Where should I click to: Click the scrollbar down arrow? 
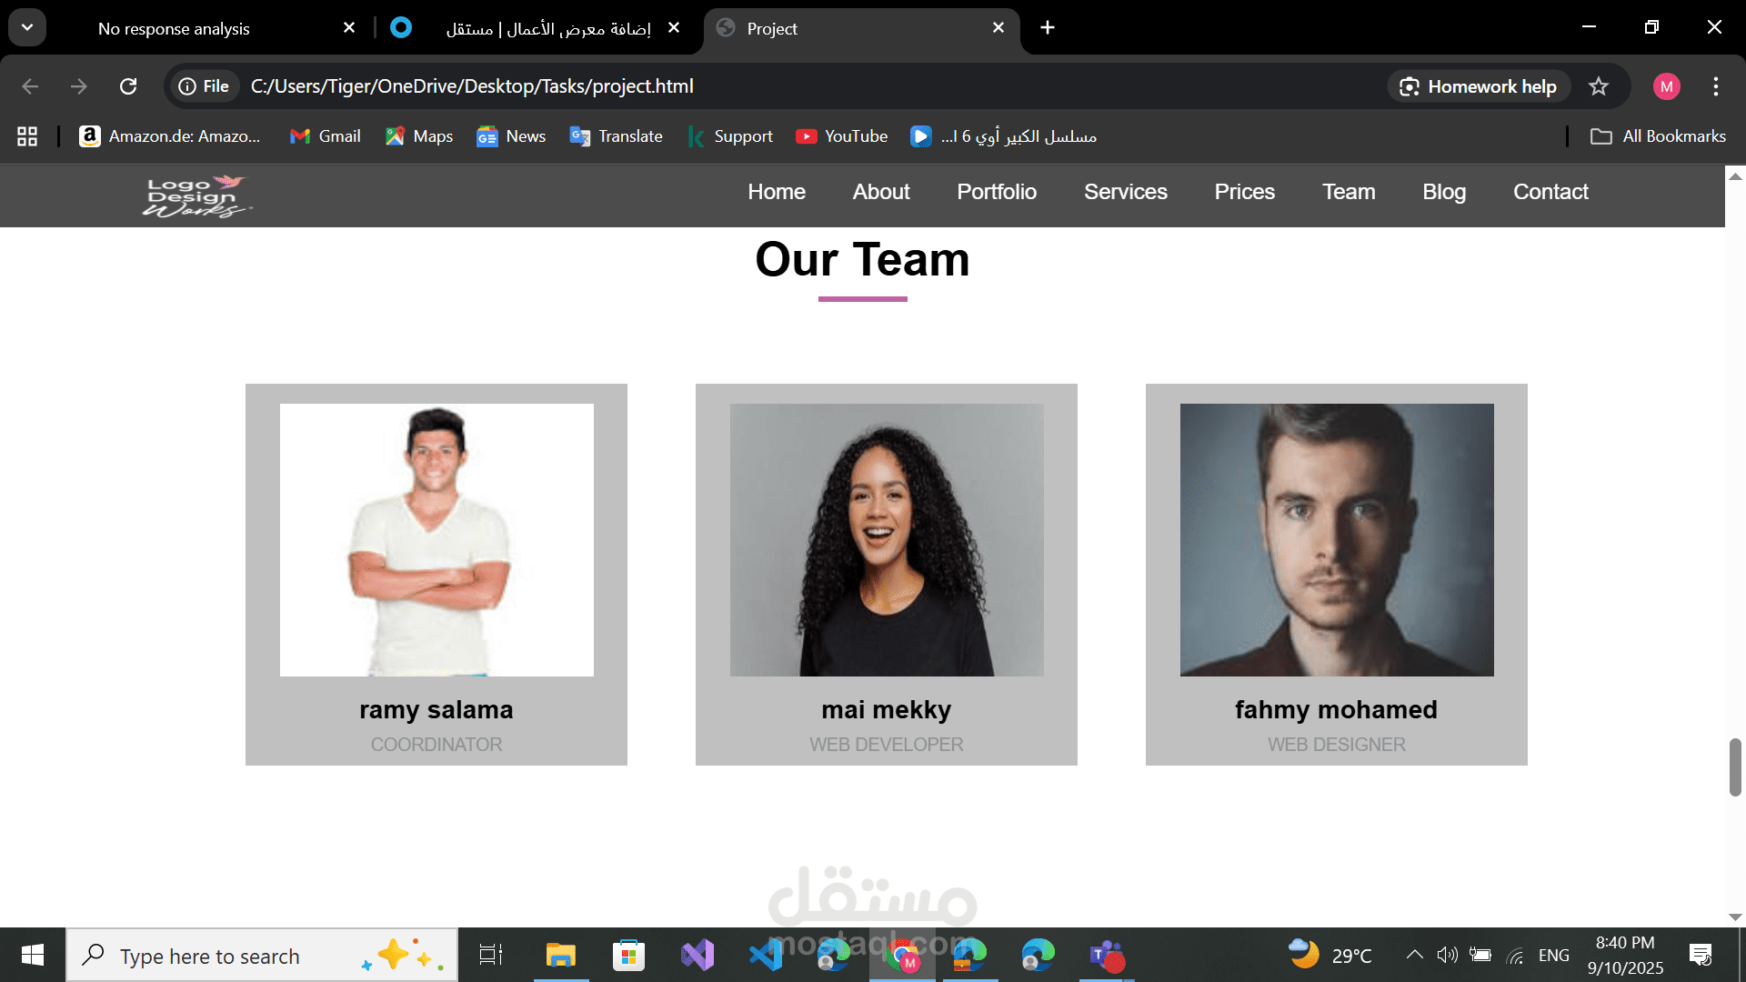[1735, 917]
